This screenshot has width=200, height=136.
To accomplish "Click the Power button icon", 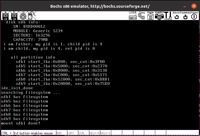I will pyautogui.click(x=195, y=16).
